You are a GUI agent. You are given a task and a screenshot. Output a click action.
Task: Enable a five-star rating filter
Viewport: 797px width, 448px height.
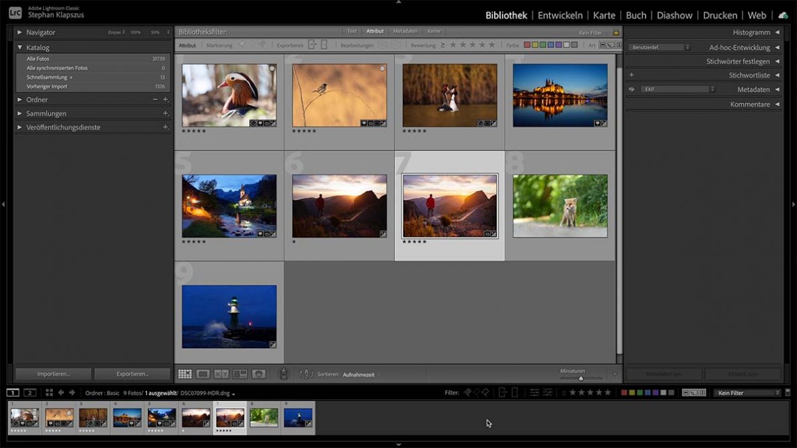(493, 46)
